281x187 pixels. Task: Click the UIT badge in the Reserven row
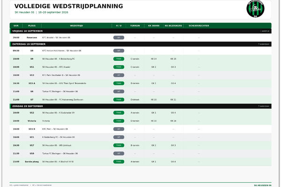point(118,37)
